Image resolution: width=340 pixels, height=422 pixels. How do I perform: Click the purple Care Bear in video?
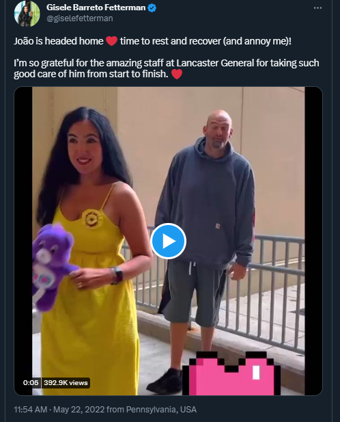tap(54, 267)
